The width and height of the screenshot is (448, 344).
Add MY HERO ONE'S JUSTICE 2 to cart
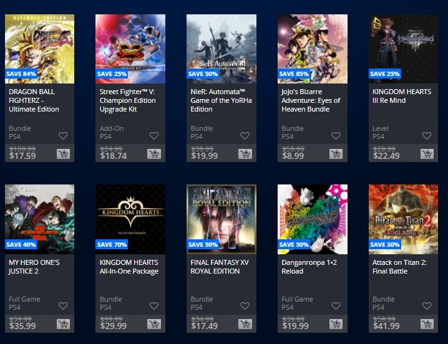coord(63,324)
